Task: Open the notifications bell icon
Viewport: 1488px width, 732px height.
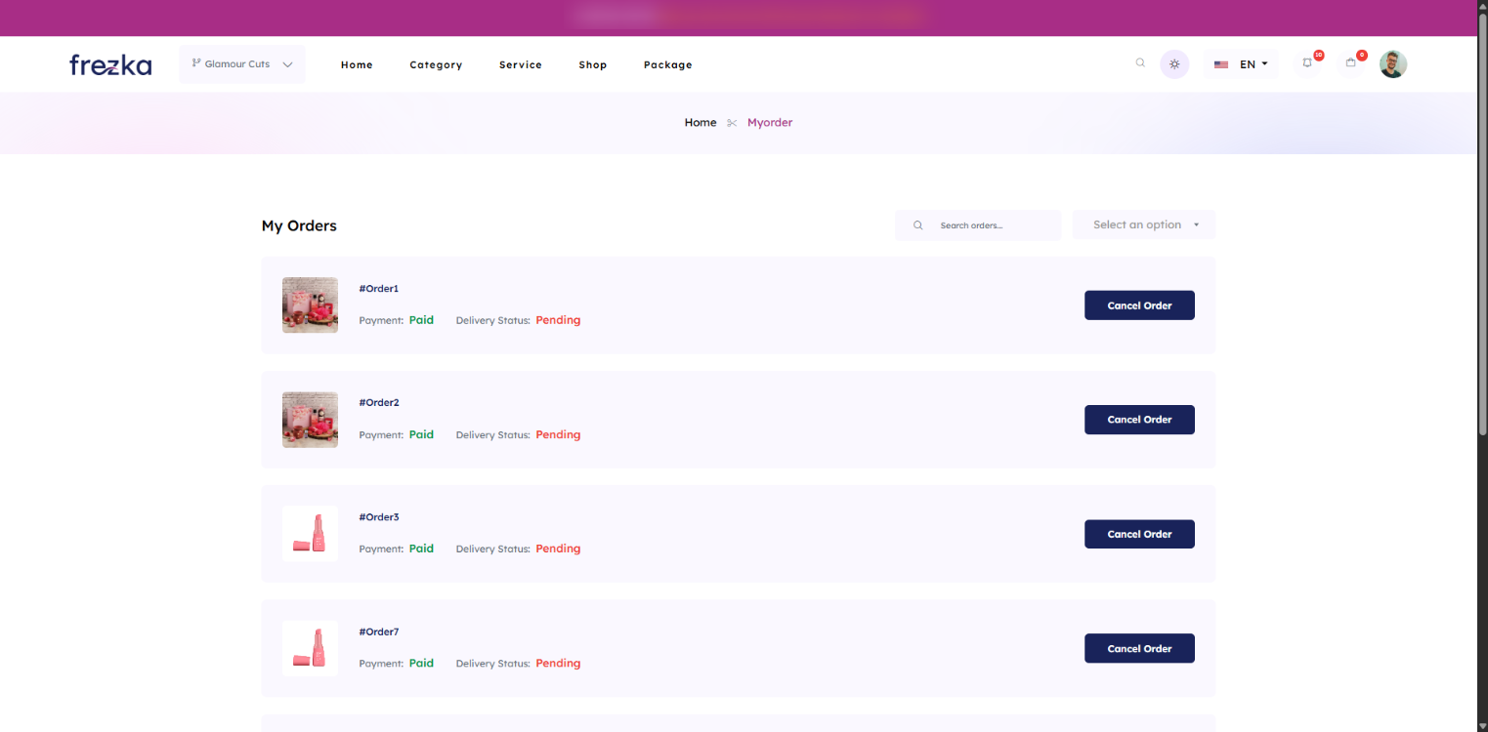Action: 1307,63
